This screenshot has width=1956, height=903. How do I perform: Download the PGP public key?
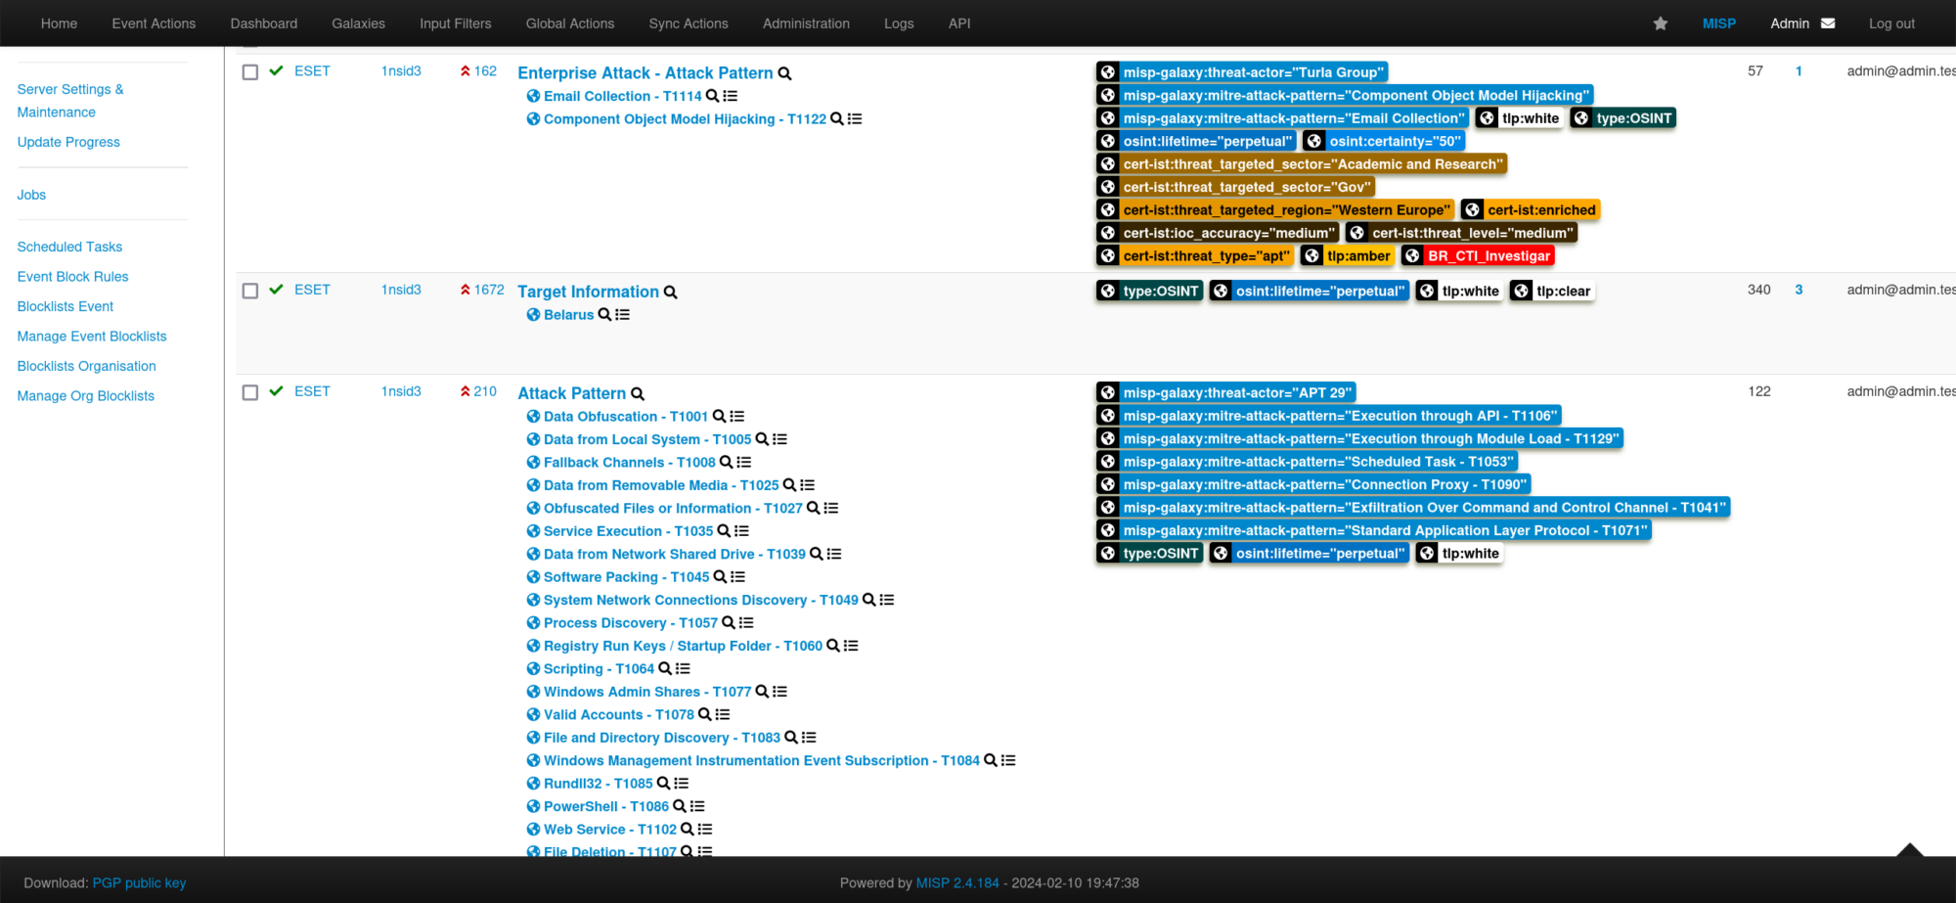139,882
